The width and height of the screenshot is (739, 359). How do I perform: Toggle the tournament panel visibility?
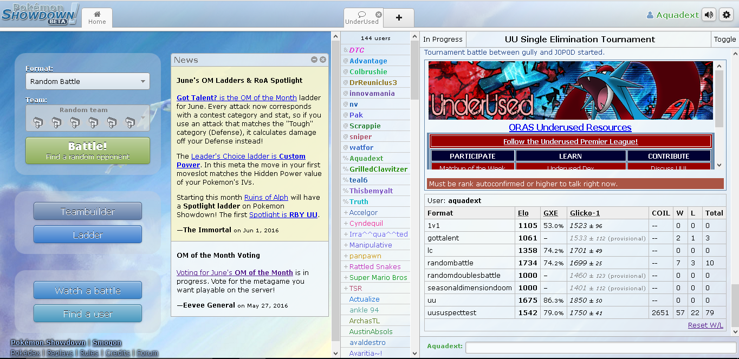pyautogui.click(x=724, y=39)
